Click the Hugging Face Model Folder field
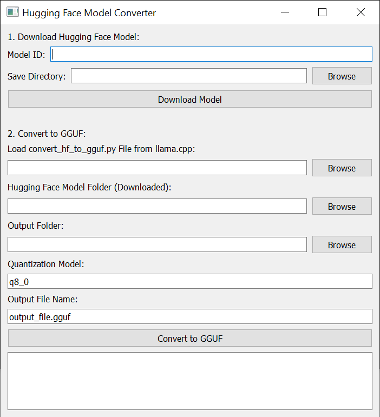 pos(157,206)
